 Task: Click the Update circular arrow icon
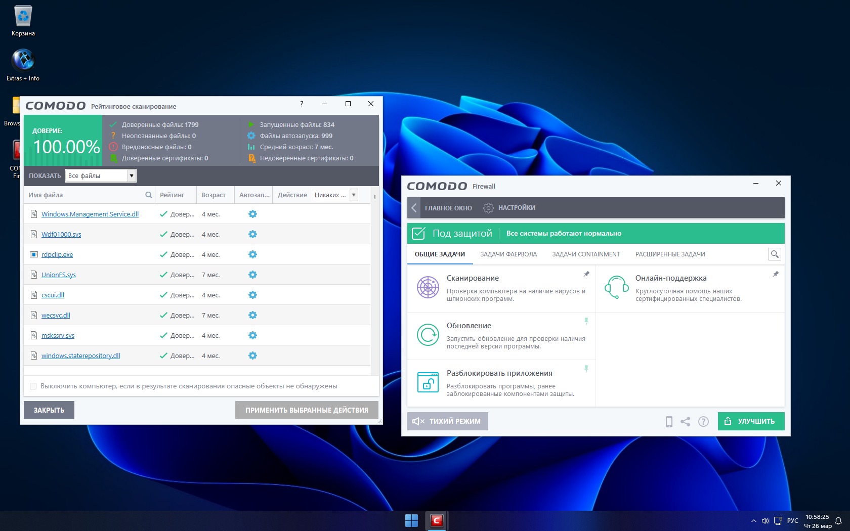[428, 335]
